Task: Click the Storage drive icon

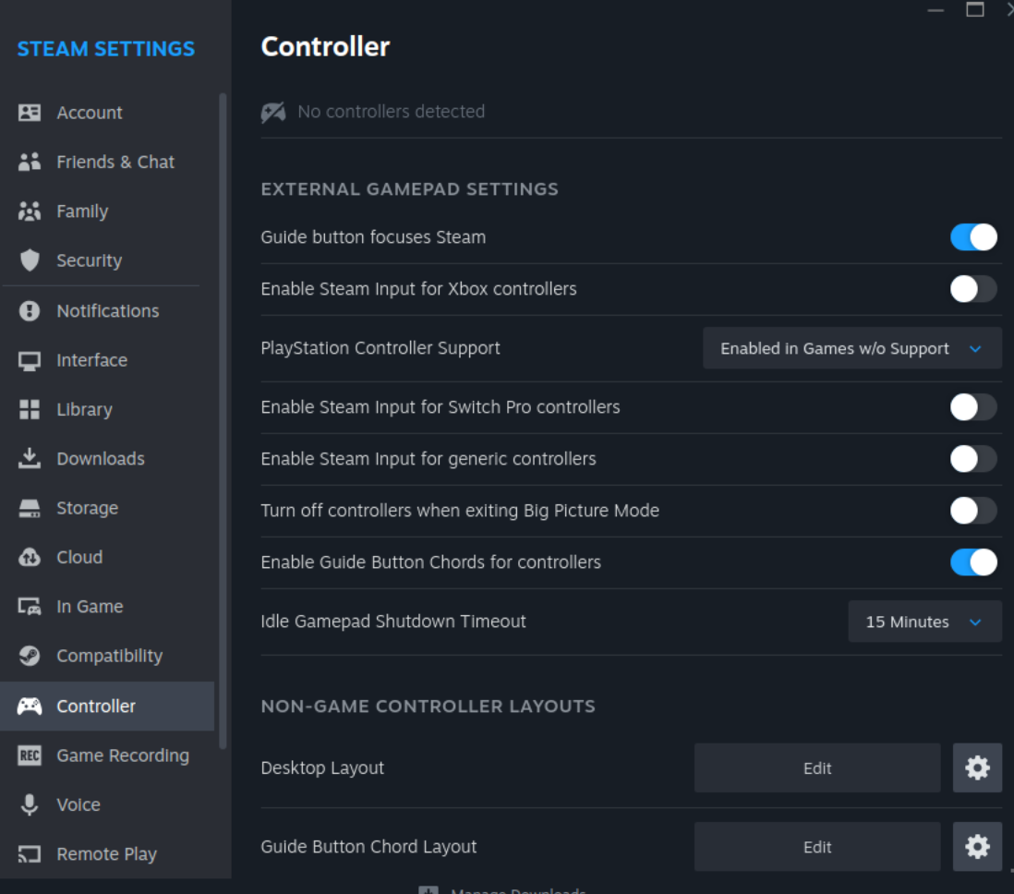Action: pos(30,508)
